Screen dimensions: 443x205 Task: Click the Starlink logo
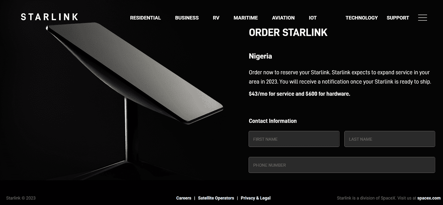point(49,17)
